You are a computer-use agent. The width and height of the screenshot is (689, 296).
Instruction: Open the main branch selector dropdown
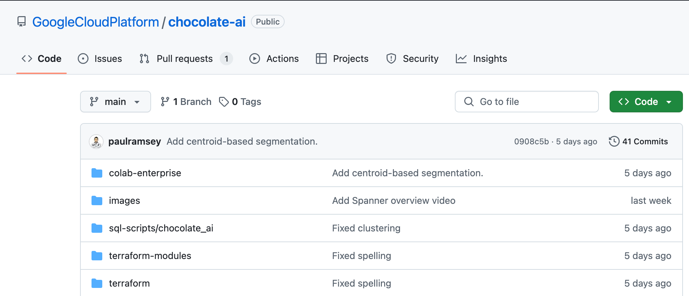[x=115, y=102]
